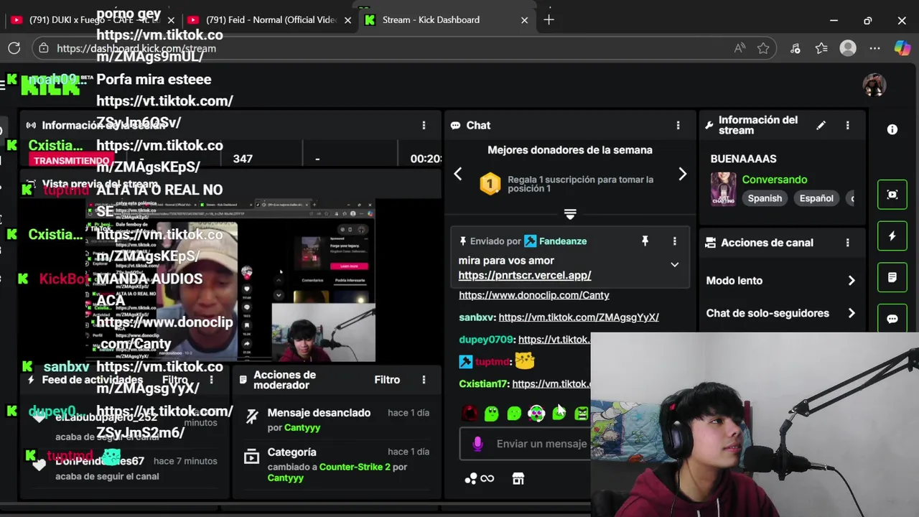919x517 pixels.
Task: Open Cxistian17's TikTok link in chat
Action: point(551,383)
